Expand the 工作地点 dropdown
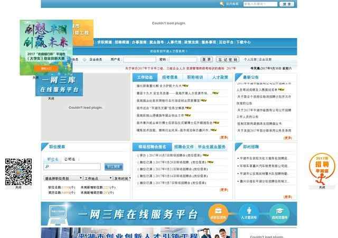Image resolution: width=338 pixels, height=238 pixels. pyautogui.click(x=98, y=179)
